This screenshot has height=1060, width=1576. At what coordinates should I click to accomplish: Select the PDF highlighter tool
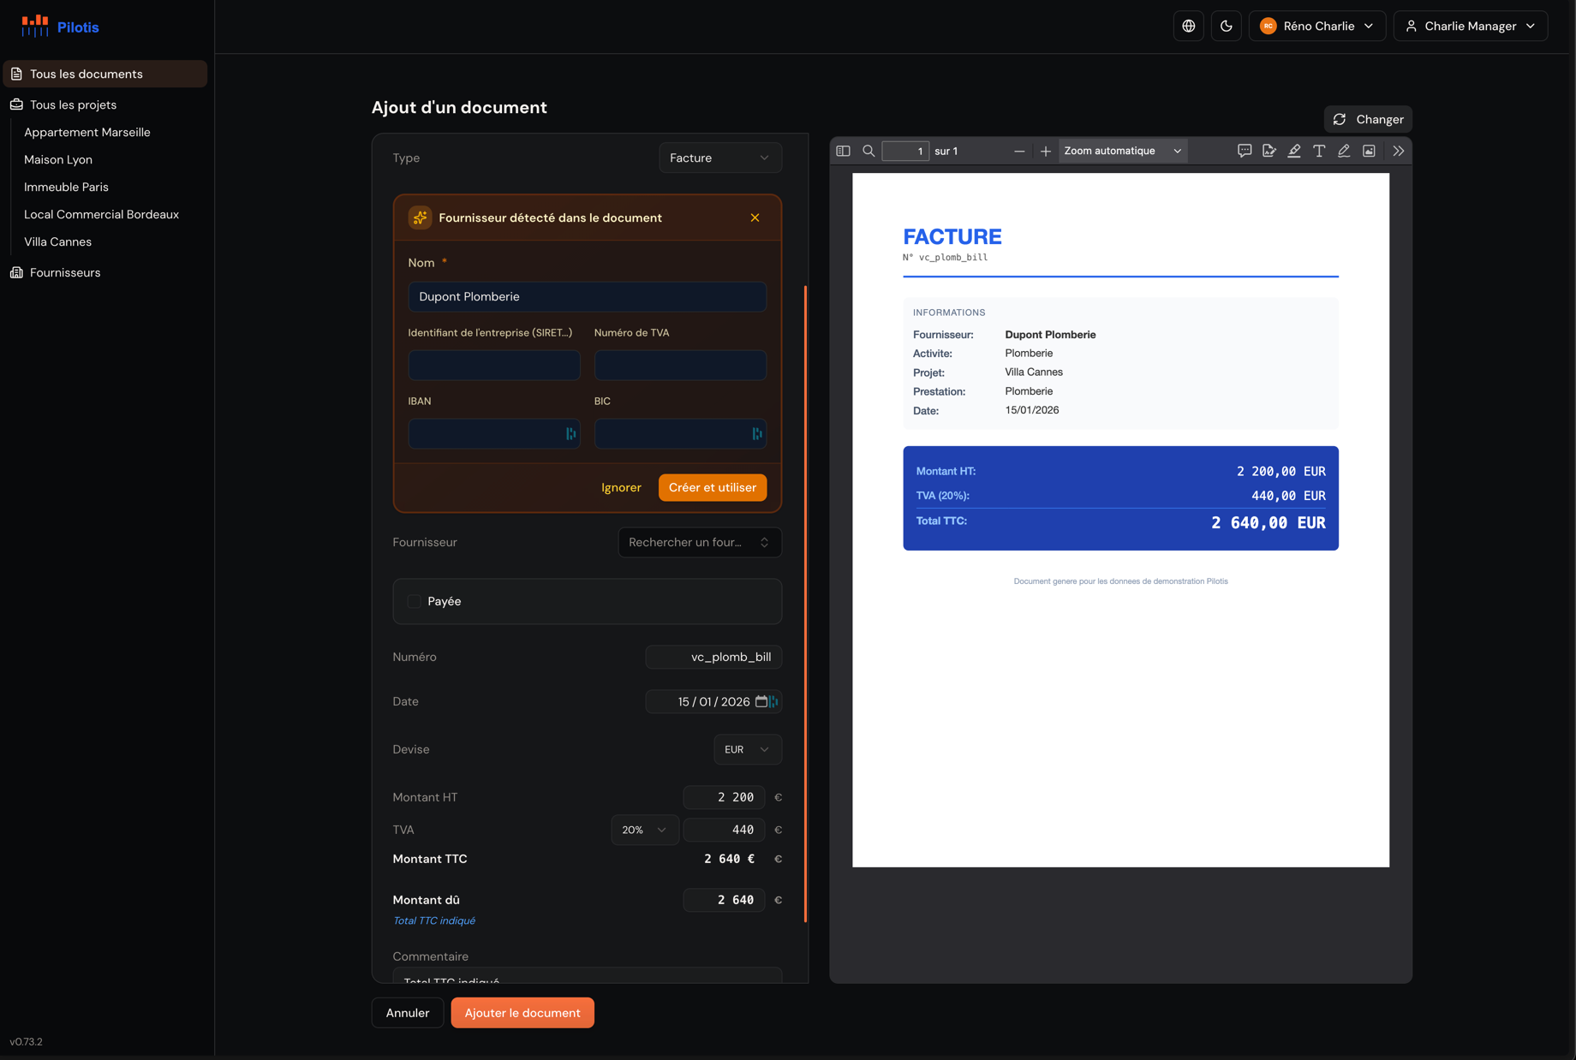(x=1294, y=151)
